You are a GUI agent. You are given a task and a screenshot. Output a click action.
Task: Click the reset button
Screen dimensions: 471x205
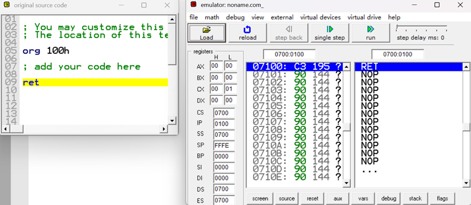click(313, 198)
